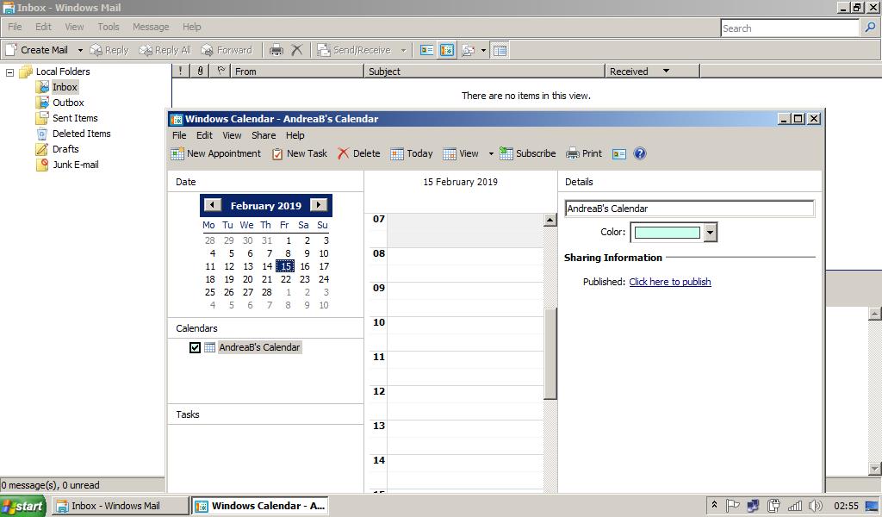
Task: Sort by Received column header
Action: (653, 72)
